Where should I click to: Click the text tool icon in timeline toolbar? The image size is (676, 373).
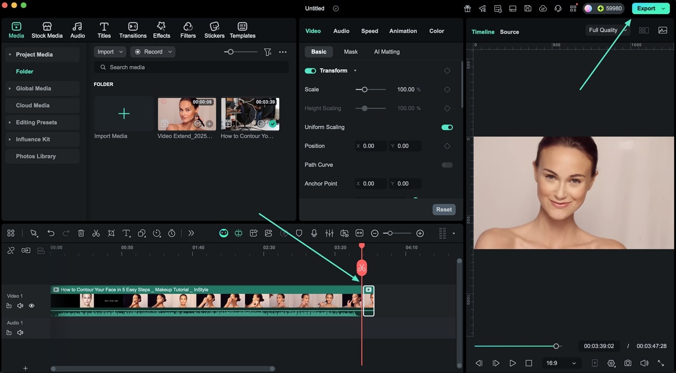[126, 234]
